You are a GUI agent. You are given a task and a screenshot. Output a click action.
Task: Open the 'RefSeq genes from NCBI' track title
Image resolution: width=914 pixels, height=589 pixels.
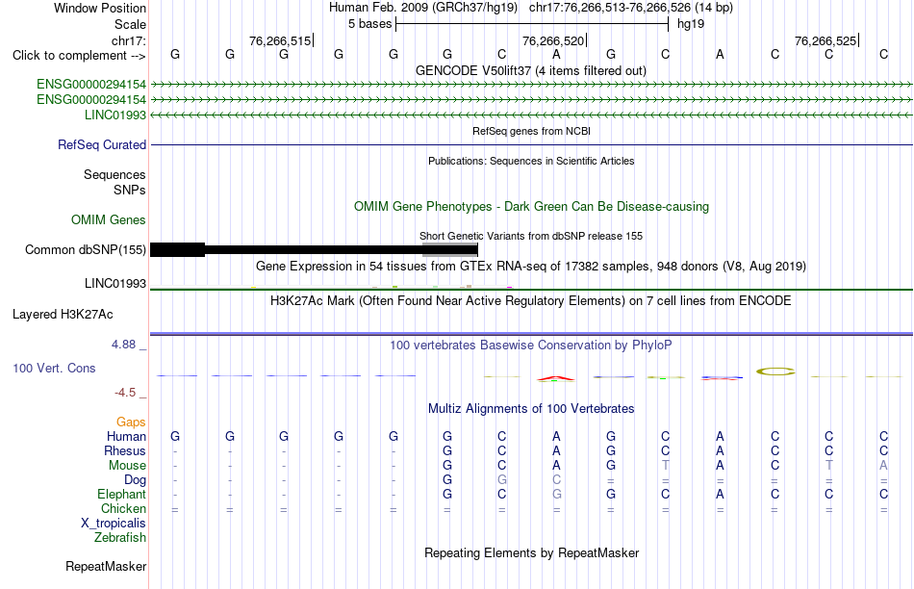tap(531, 131)
